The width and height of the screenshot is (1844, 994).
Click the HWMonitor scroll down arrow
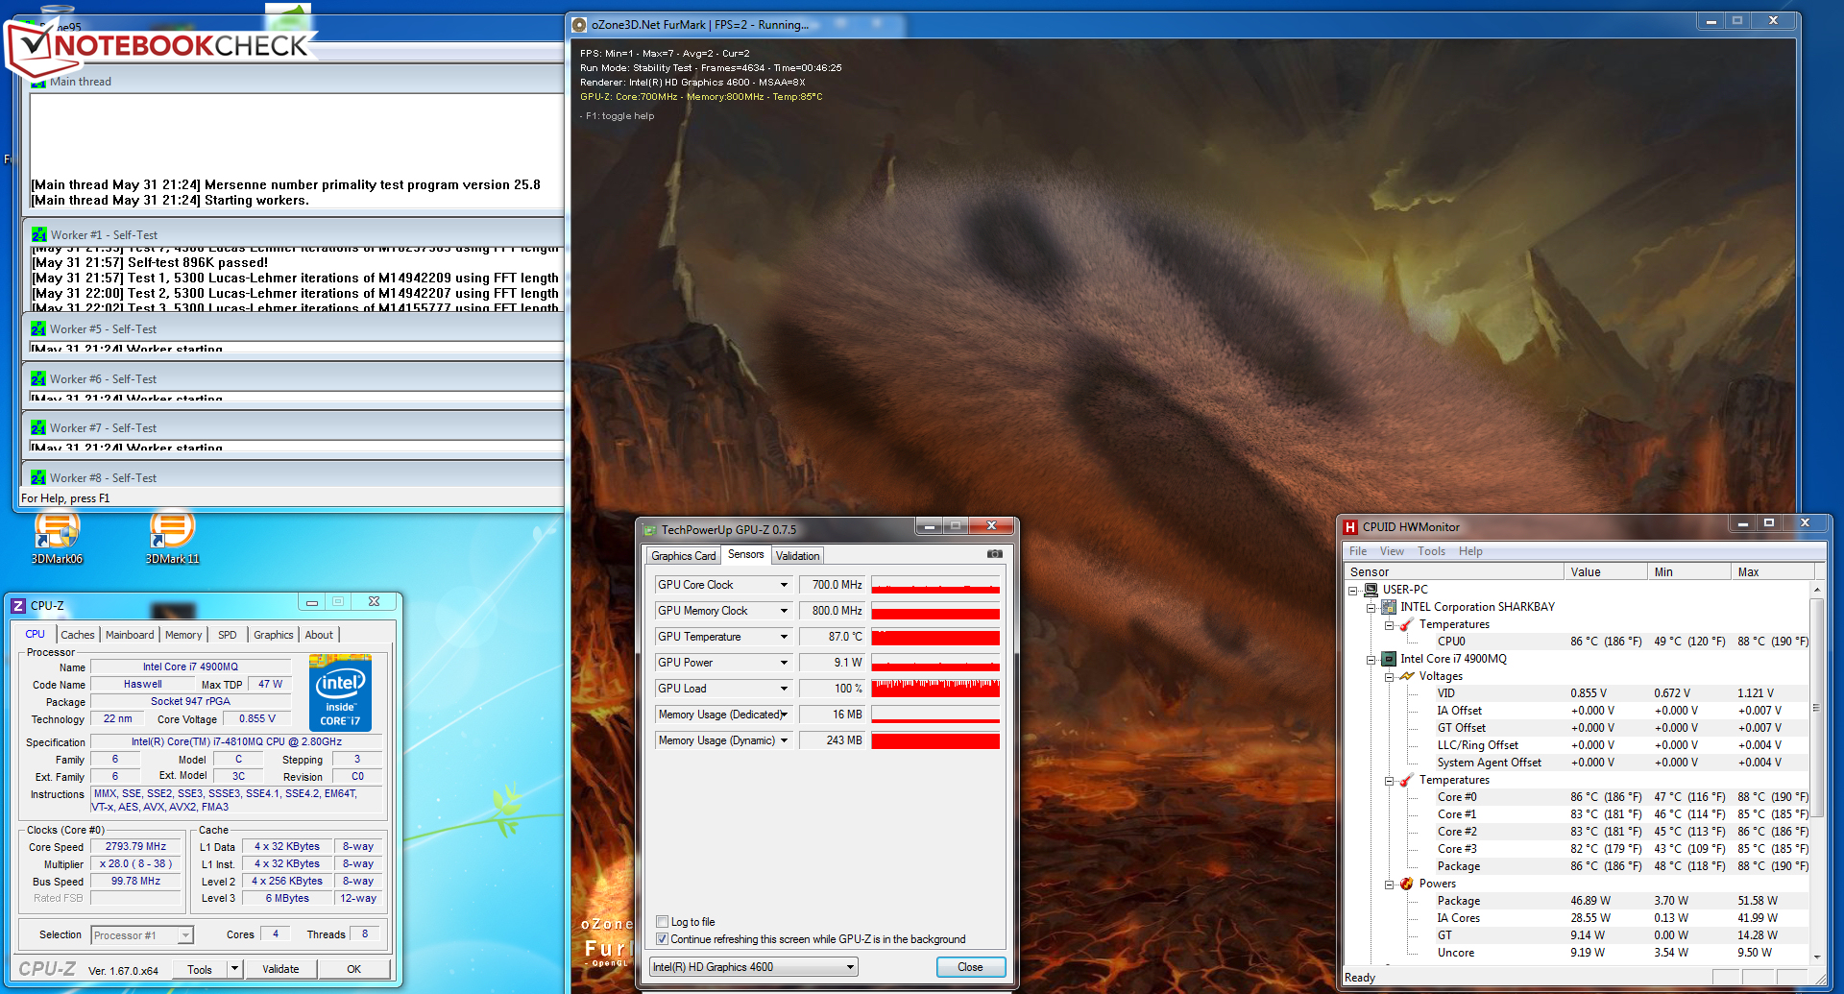pos(1816,957)
